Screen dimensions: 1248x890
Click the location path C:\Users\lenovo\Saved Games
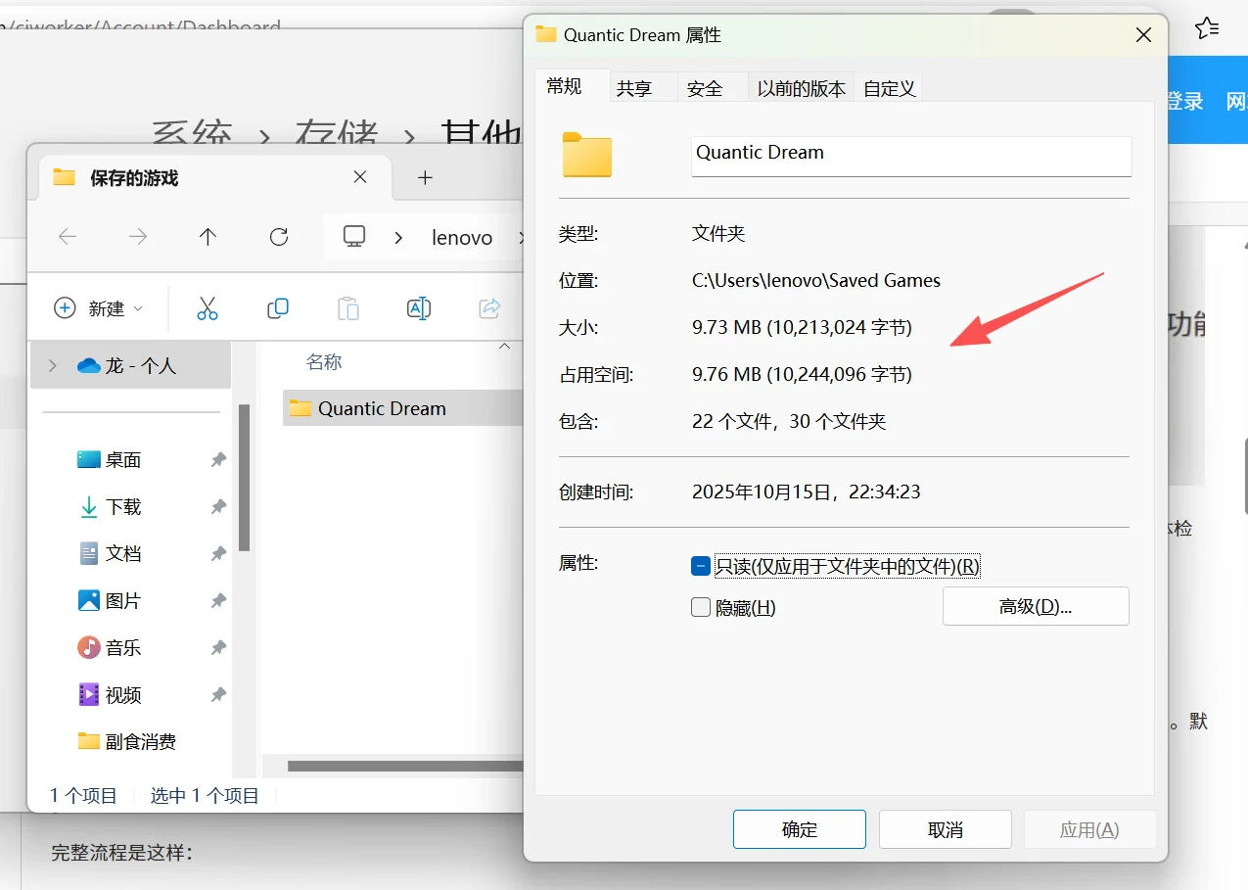(x=816, y=281)
